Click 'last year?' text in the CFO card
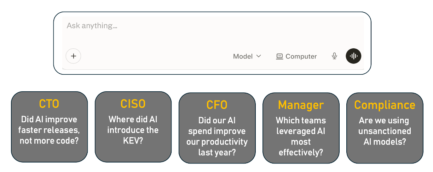Image resolution: width=433 pixels, height=172 pixels. 217,153
